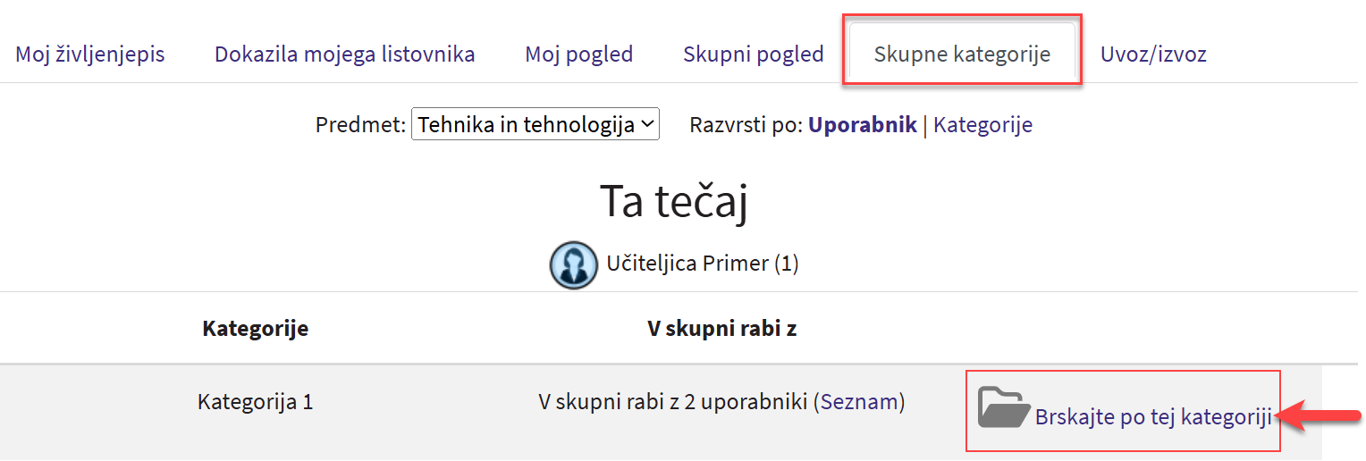
Task: Click the Kategorije column header
Action: [x=256, y=328]
